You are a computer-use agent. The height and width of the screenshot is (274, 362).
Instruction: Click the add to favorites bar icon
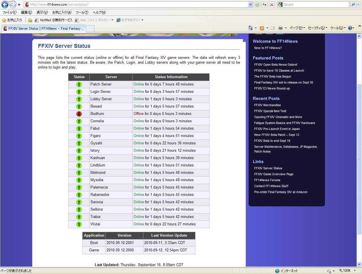(30, 20)
